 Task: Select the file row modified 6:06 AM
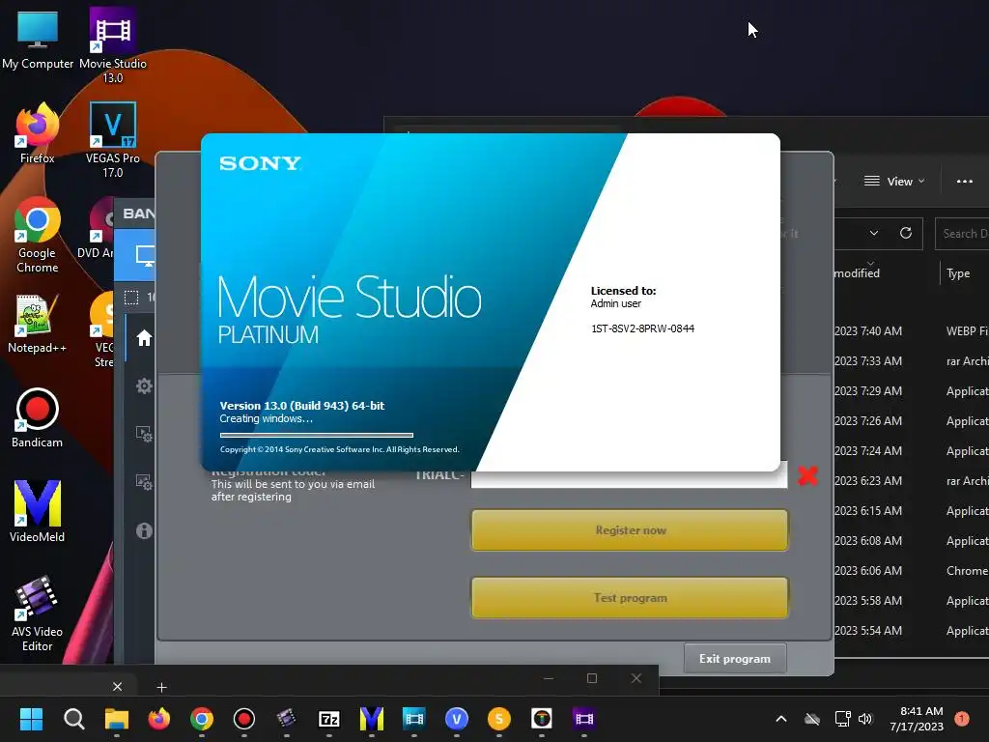pyautogui.click(x=912, y=570)
